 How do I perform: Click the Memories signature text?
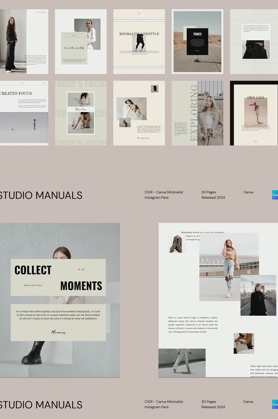pos(58,332)
